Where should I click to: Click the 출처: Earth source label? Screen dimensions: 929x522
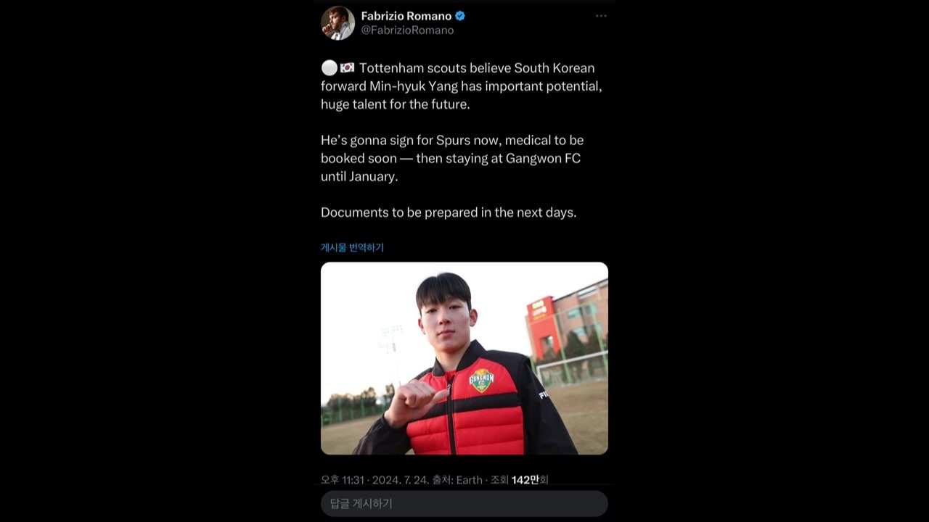point(458,479)
